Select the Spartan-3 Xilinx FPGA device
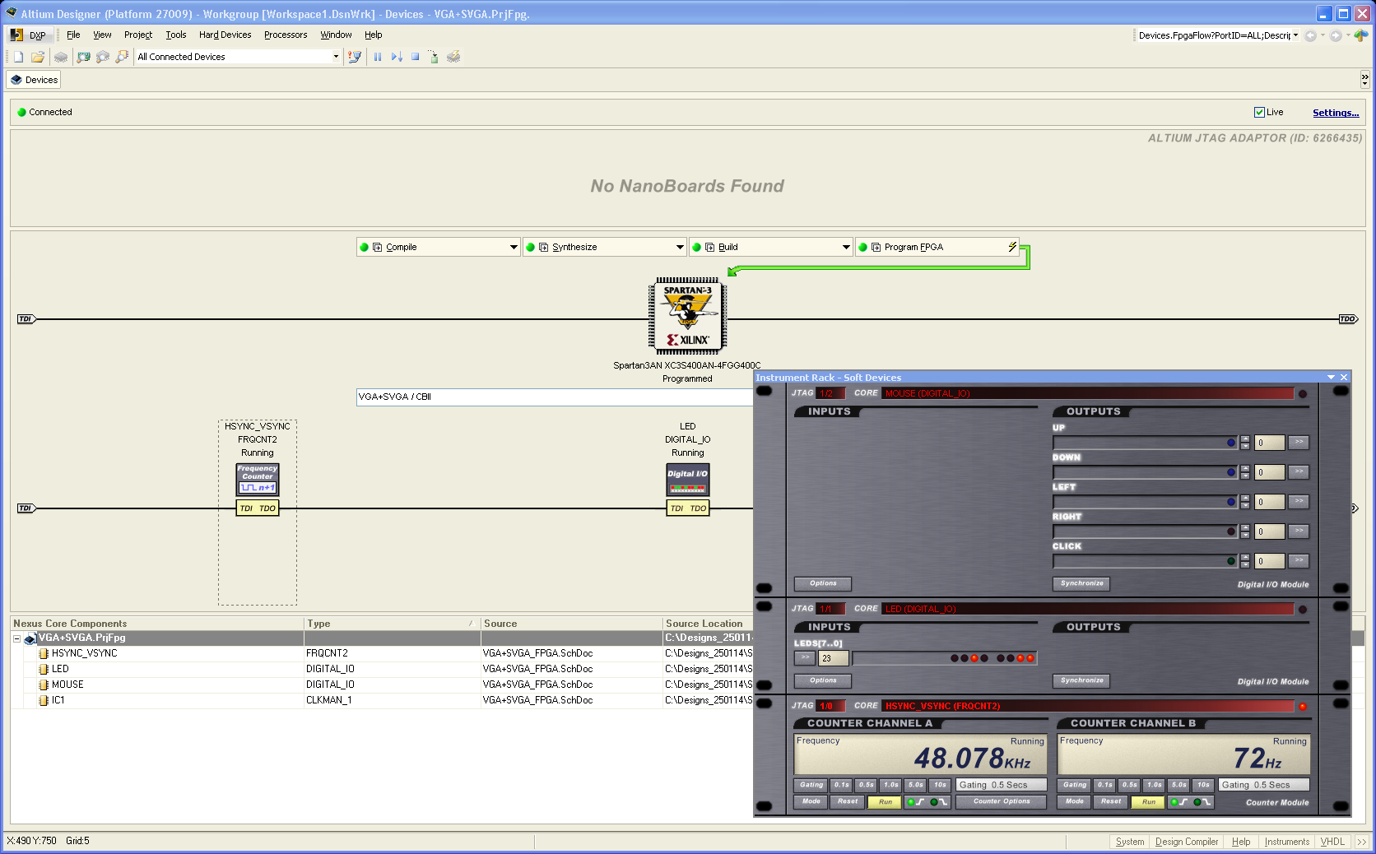 pos(687,316)
